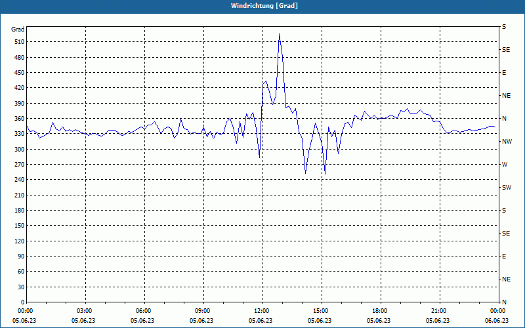Select the 240 y-axis value
Screen dimensions: 525x328
[20, 180]
